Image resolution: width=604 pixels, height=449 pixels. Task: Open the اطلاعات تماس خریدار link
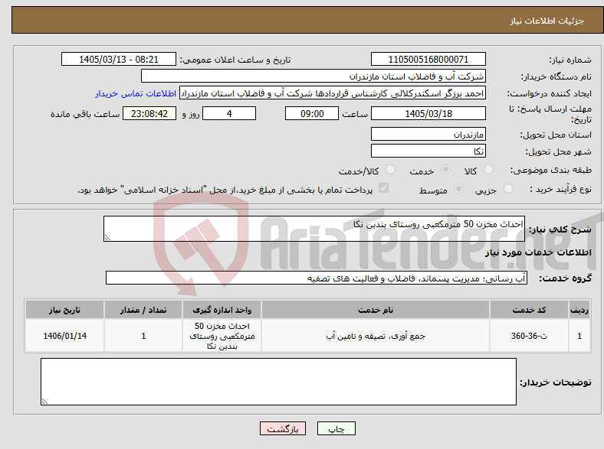(x=136, y=93)
